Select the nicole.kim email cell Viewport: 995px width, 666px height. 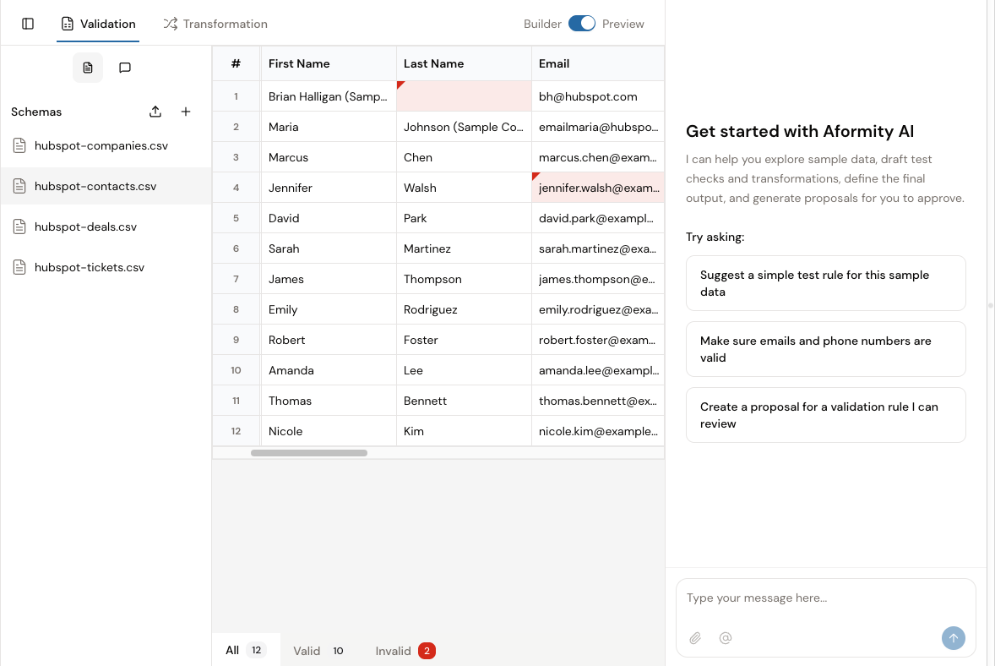[598, 432]
